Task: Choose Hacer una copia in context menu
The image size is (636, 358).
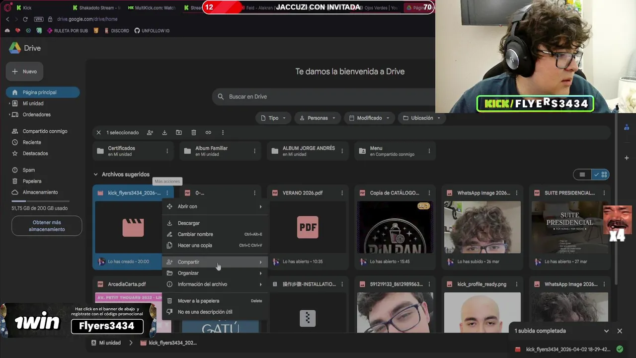Action: coord(215,245)
